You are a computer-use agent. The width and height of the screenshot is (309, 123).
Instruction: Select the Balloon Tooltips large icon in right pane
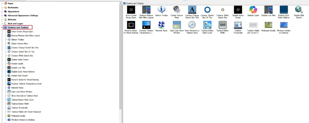pyautogui.click(x=161, y=10)
